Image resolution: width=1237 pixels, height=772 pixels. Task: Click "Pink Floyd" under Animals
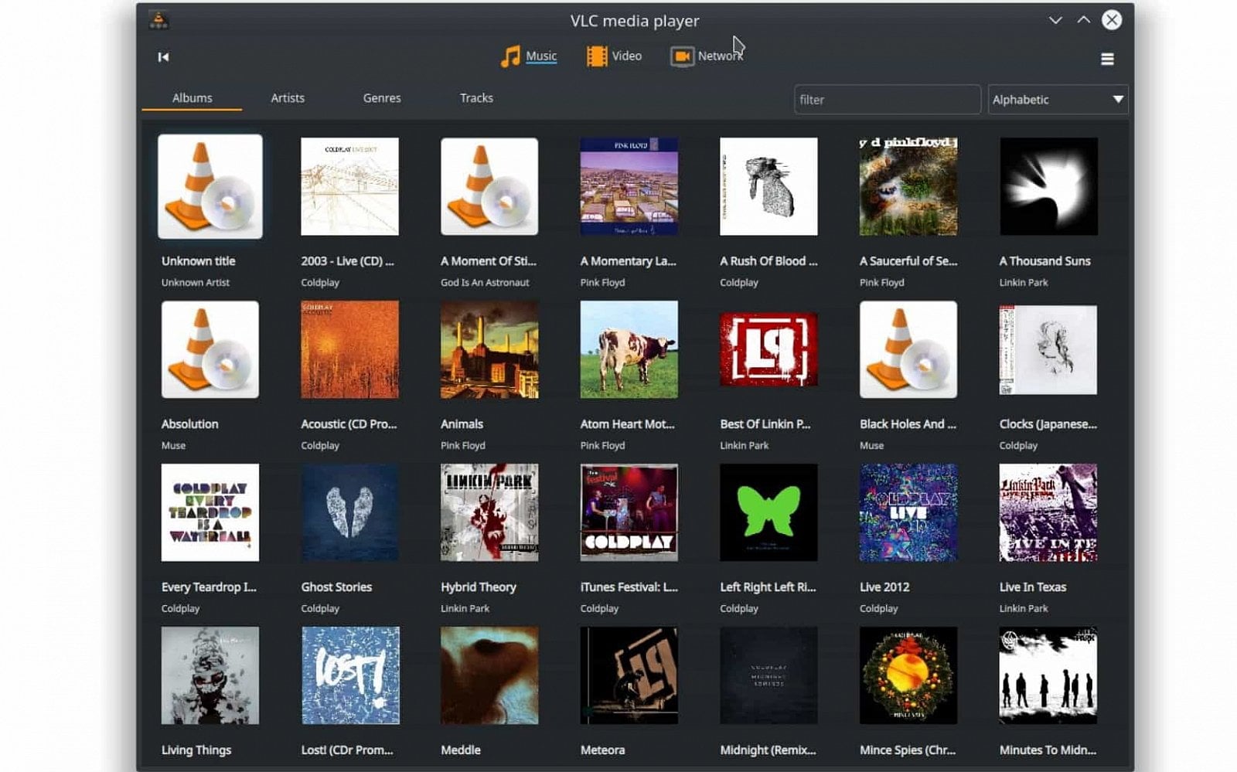[463, 446]
